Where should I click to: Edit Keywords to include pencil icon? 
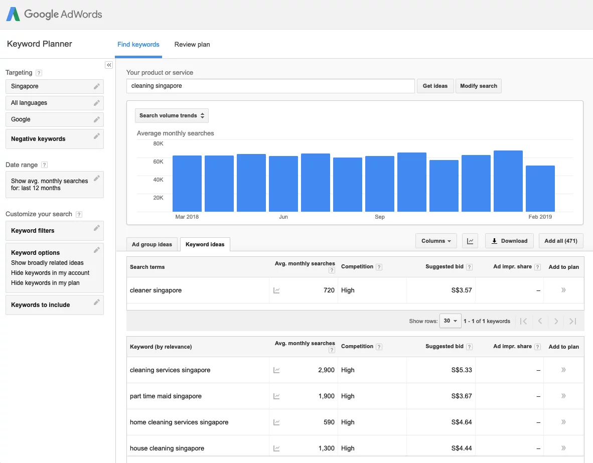click(97, 302)
